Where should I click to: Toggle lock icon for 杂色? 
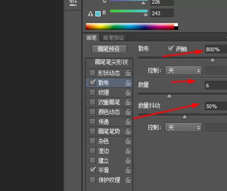(128, 141)
